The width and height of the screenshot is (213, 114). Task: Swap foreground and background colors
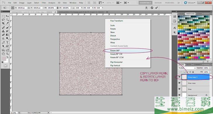(8, 57)
